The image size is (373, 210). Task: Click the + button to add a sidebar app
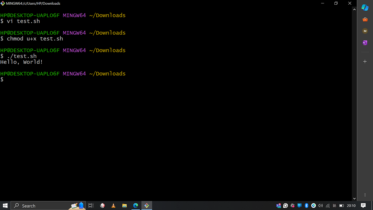point(365,61)
